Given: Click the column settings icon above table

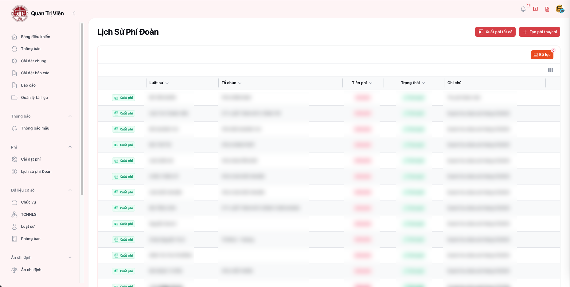Looking at the screenshot, I should coord(550,70).
